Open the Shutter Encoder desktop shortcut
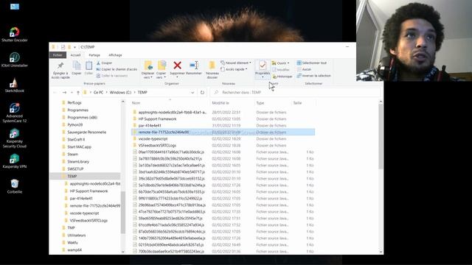This screenshot has height=265, width=472. click(15, 35)
